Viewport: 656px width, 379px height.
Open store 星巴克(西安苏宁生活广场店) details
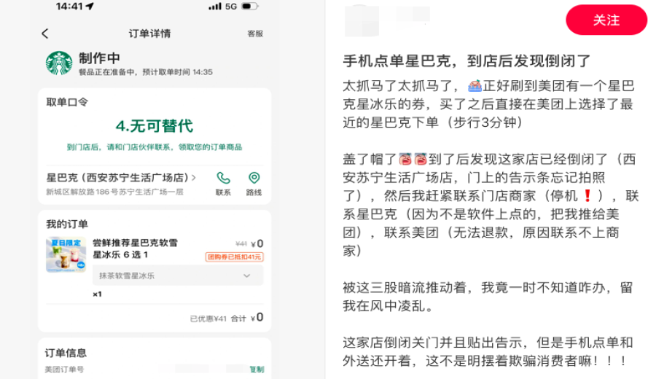click(x=121, y=178)
